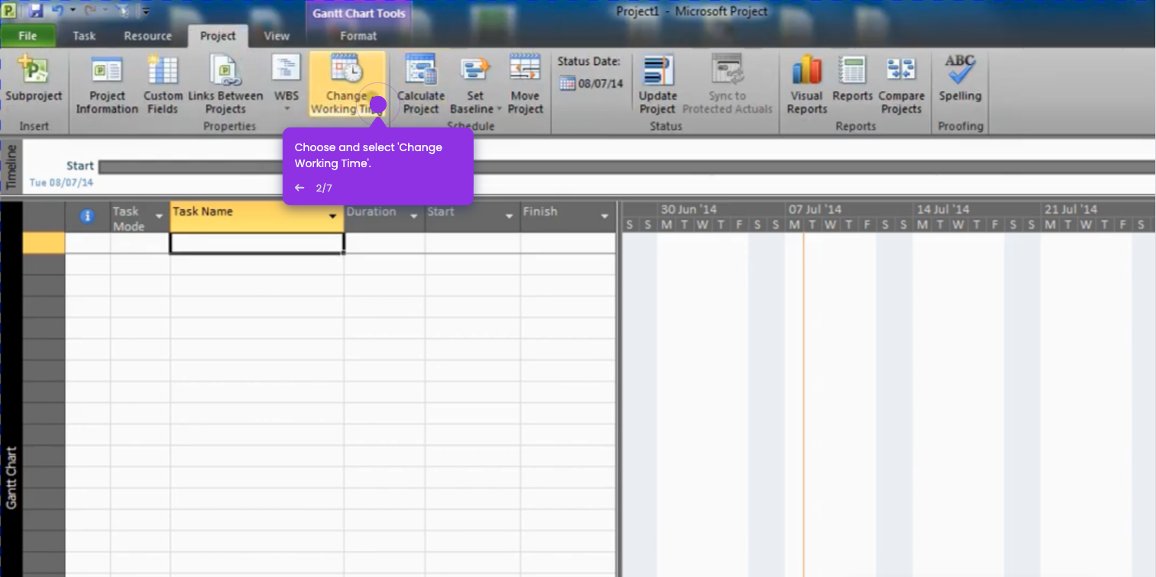The width and height of the screenshot is (1156, 577).
Task: Click the Timeline side label
Action: [11, 166]
